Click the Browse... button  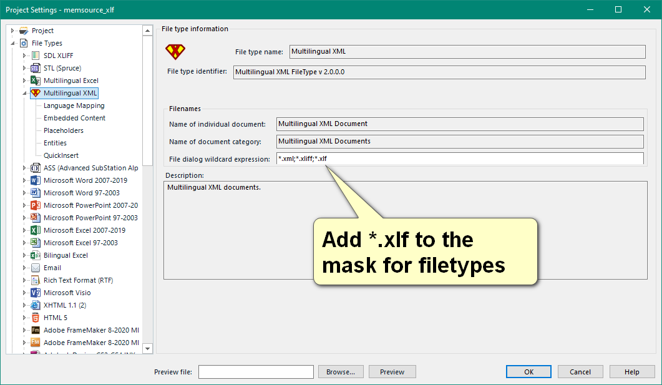341,372
